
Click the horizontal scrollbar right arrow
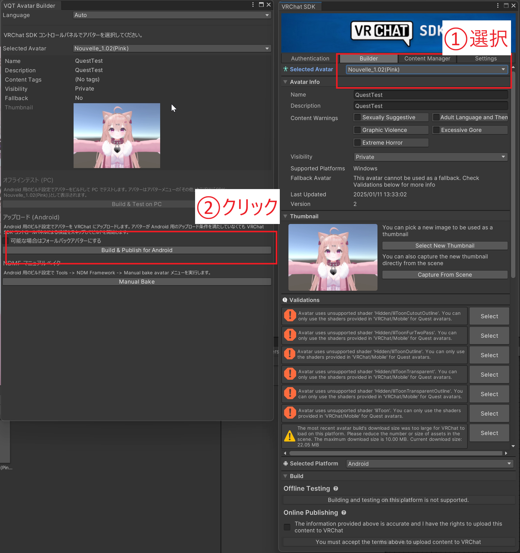click(x=506, y=453)
